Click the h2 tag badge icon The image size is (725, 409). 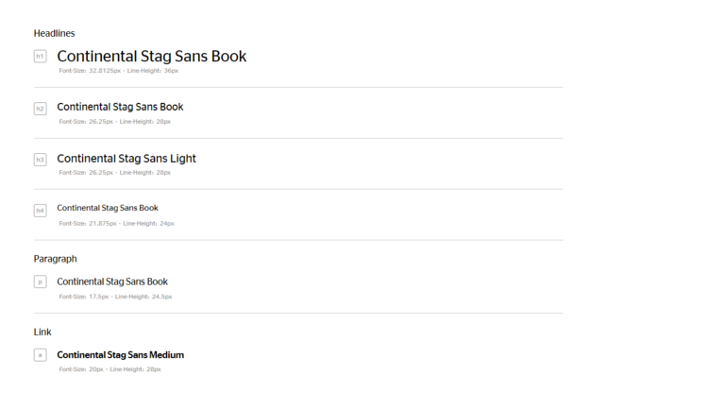[40, 109]
